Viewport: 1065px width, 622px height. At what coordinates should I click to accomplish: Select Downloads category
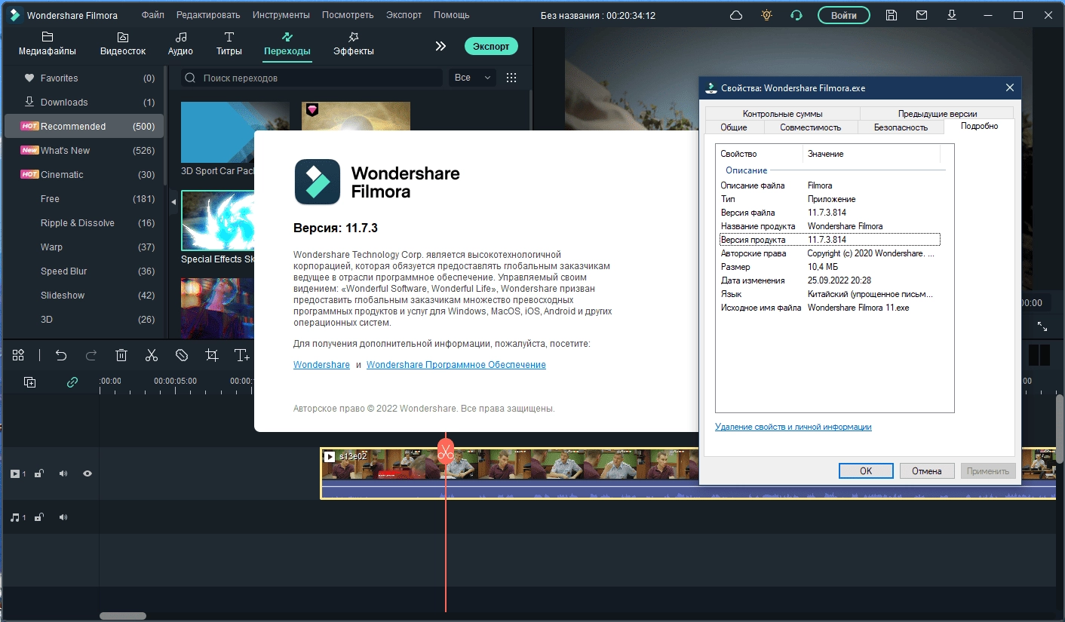tap(84, 102)
